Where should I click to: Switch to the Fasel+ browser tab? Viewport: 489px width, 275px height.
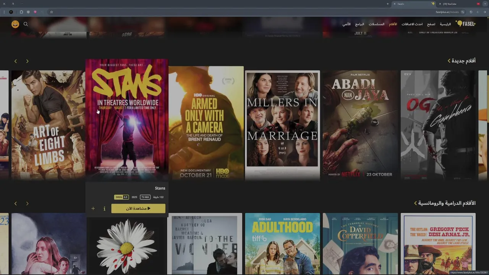point(413,4)
